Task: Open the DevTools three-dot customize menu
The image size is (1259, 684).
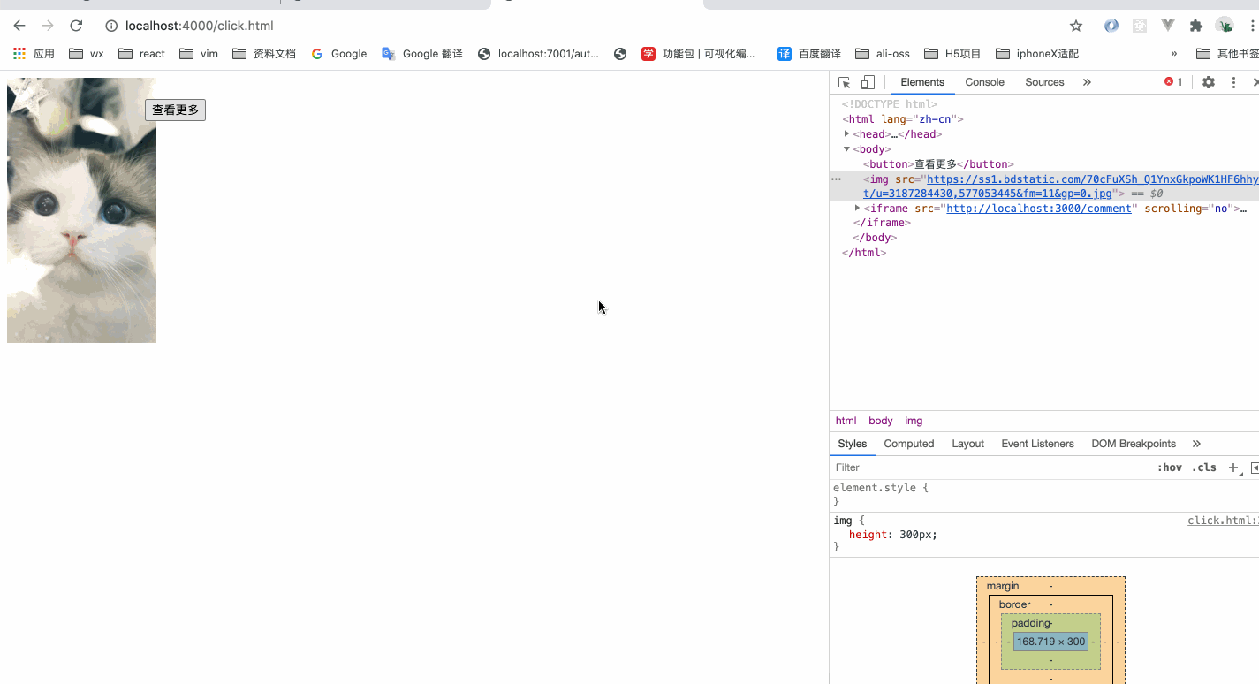Action: pyautogui.click(x=1233, y=81)
